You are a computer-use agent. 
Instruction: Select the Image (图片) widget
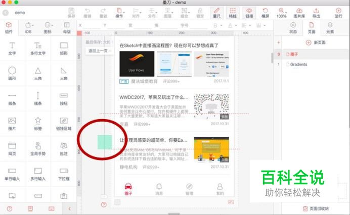pyautogui.click(x=12, y=124)
